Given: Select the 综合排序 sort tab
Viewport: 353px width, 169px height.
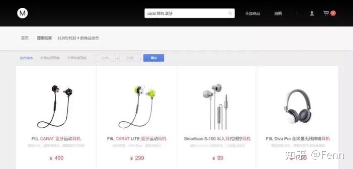Looking at the screenshot, I should click(x=26, y=58).
